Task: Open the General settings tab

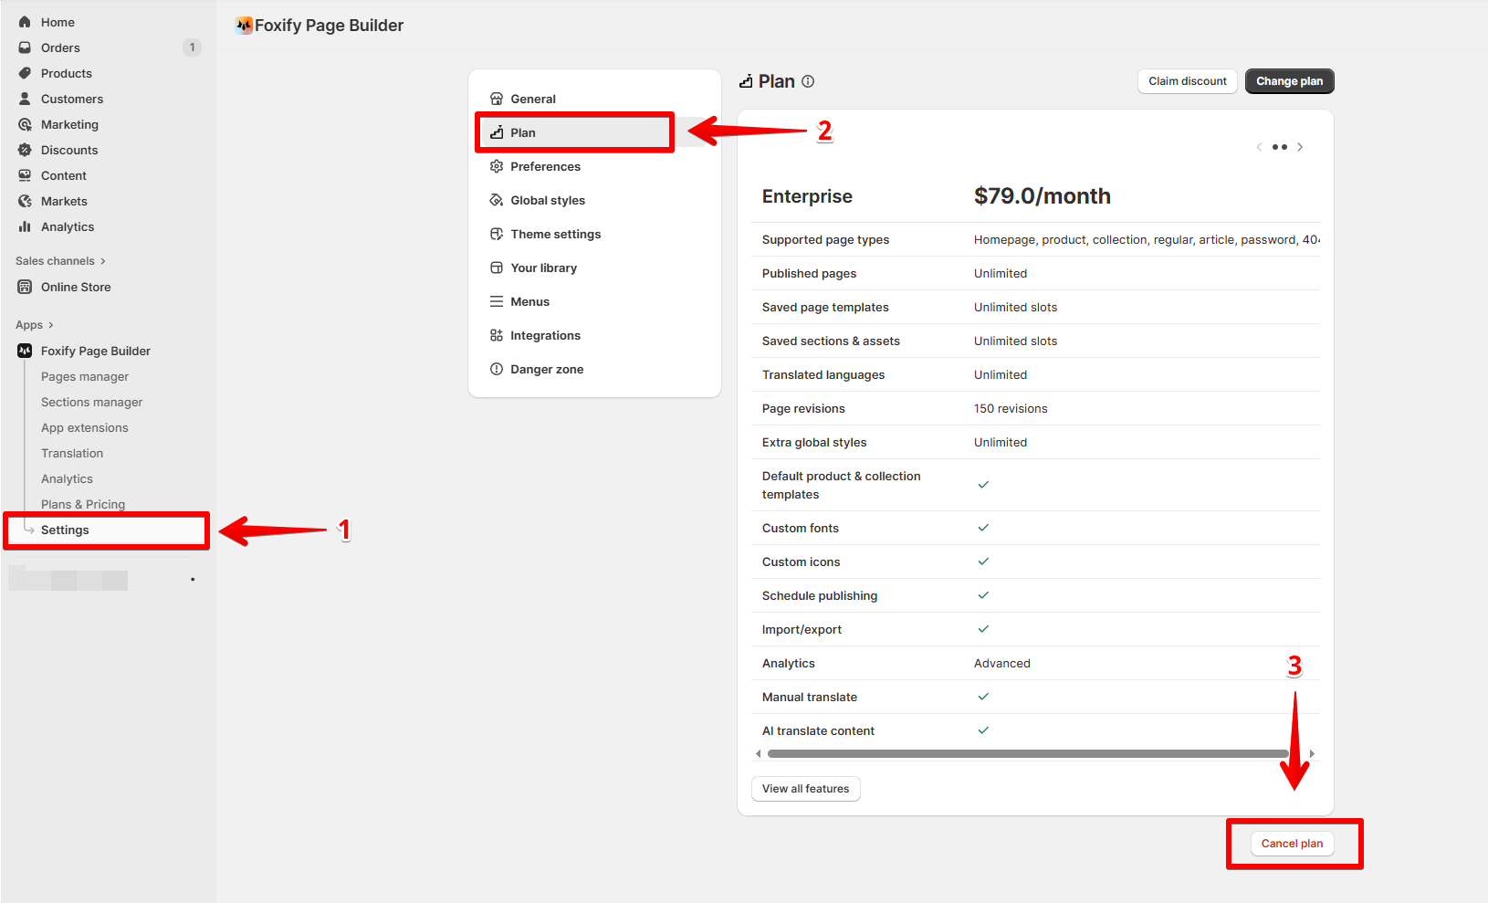Action: (x=594, y=99)
